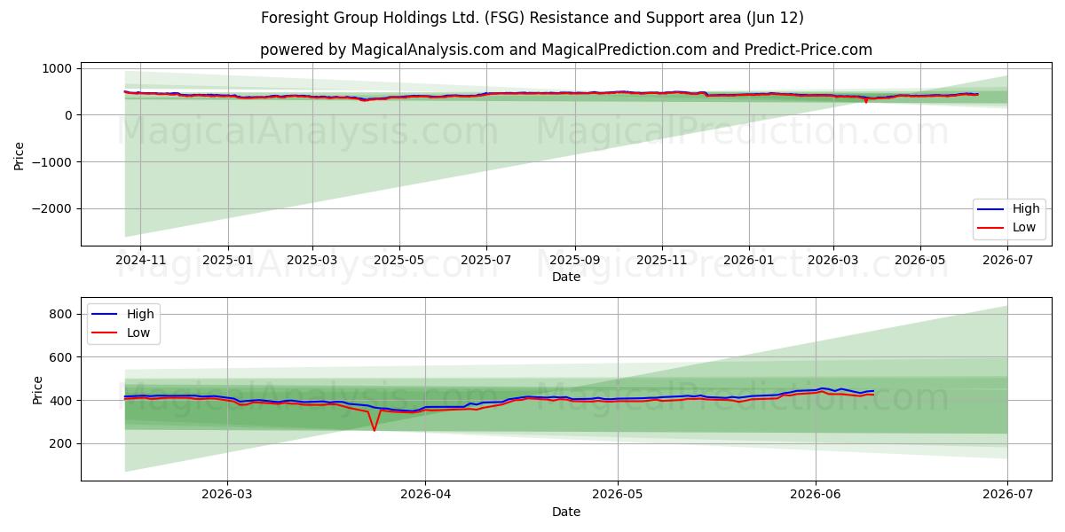
Task: Click the '1000' price tick label
Action: tap(59, 68)
